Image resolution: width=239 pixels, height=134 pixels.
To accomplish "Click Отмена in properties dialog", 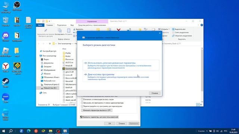I will tap(122, 124).
